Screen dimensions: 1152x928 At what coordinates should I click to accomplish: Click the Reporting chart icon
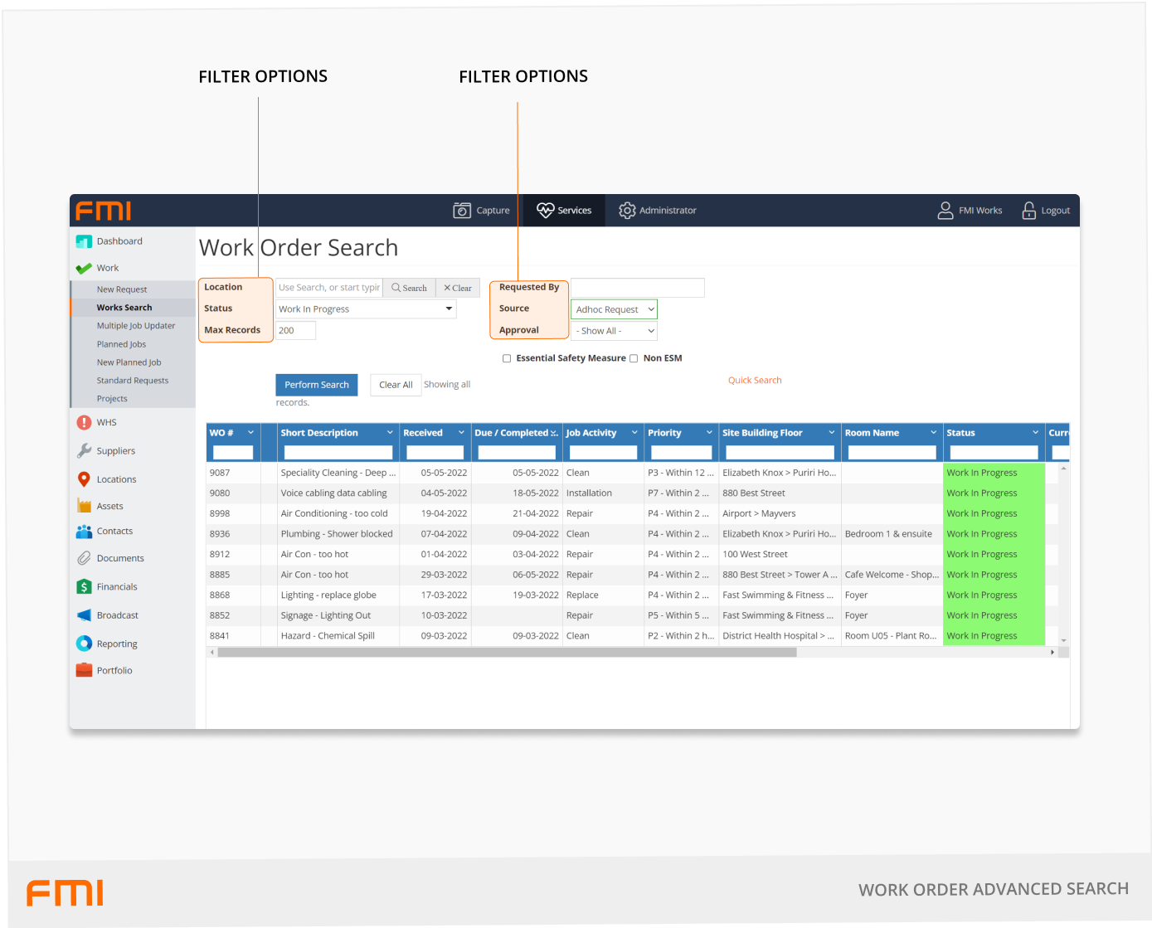tap(84, 644)
